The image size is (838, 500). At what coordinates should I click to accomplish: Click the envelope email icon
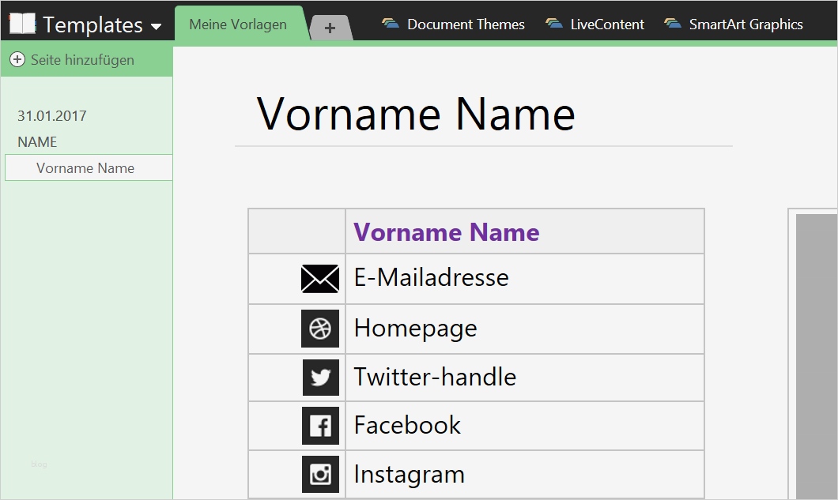tap(319, 278)
